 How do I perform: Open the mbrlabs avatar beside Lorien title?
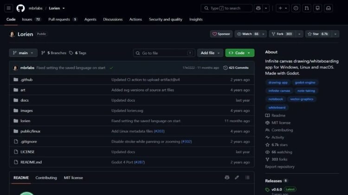(x=12, y=34)
